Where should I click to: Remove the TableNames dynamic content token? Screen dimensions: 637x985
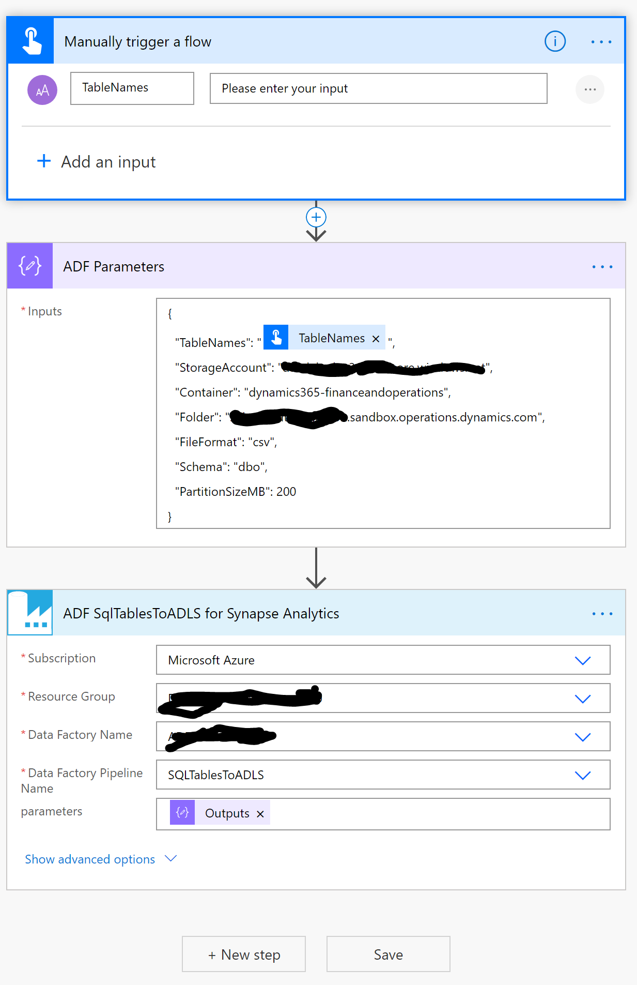click(x=376, y=339)
